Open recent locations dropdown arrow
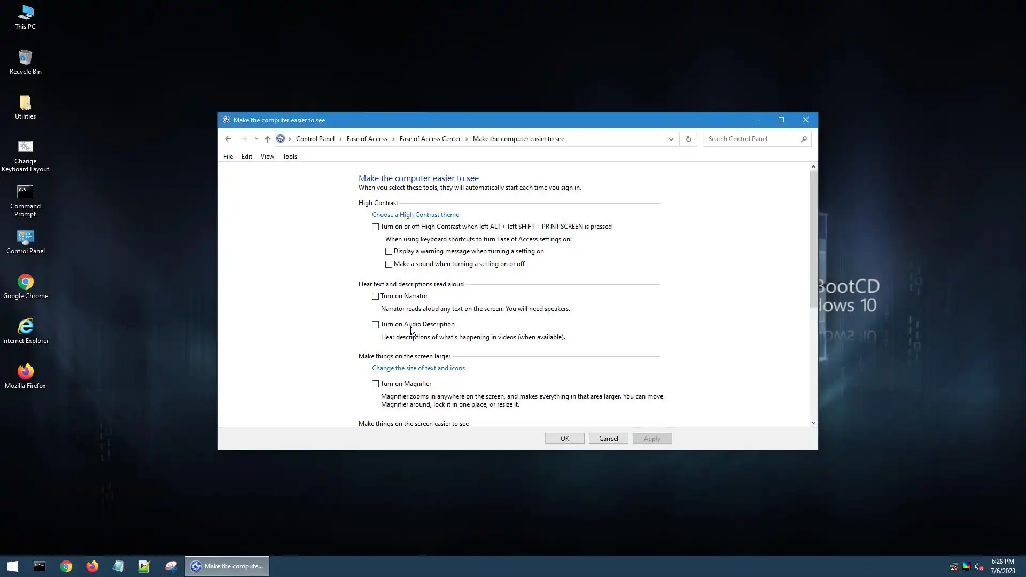The image size is (1026, 577). click(256, 139)
